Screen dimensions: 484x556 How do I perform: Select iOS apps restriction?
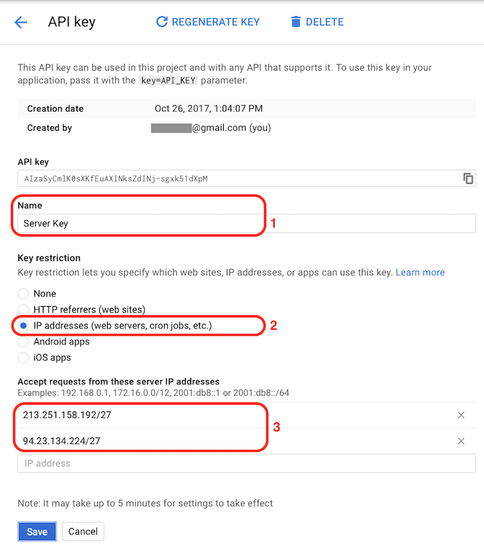pyautogui.click(x=24, y=358)
